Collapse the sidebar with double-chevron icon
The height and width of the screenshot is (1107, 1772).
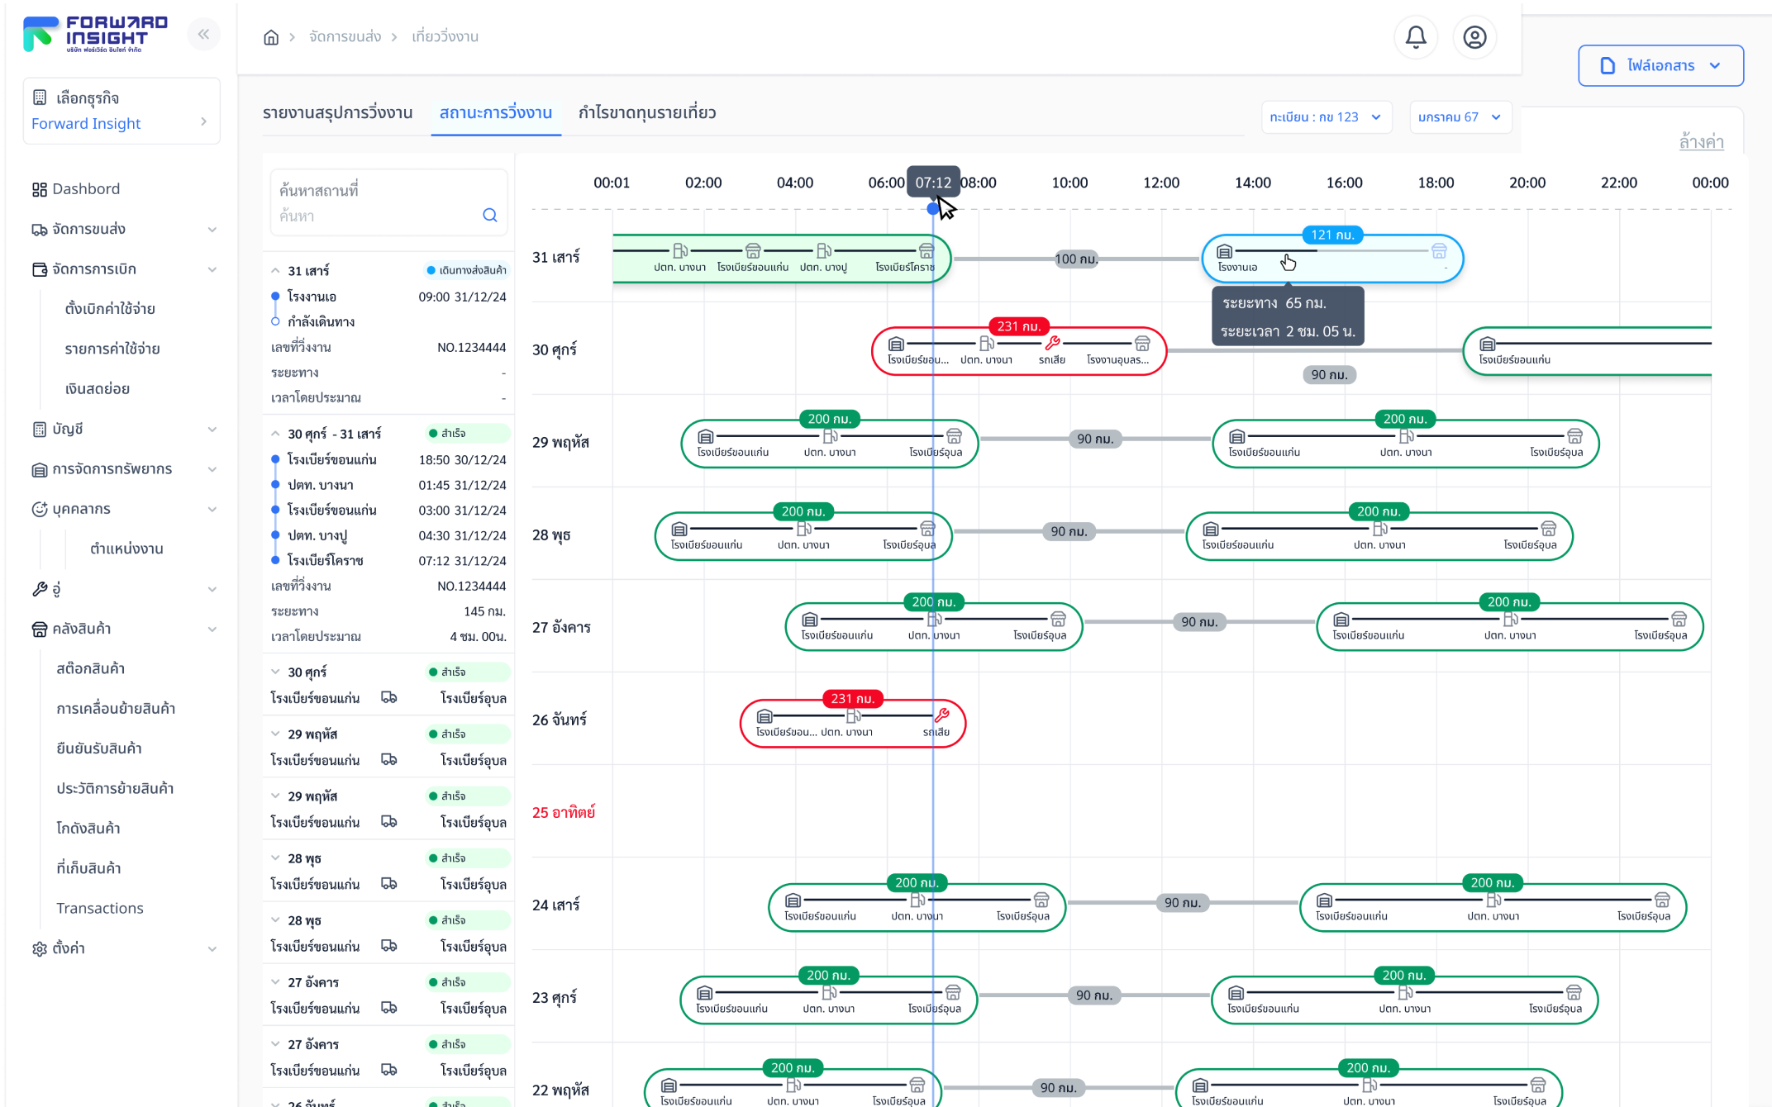[203, 35]
